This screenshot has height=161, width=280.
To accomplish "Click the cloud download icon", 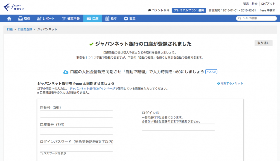I will pos(66,72).
